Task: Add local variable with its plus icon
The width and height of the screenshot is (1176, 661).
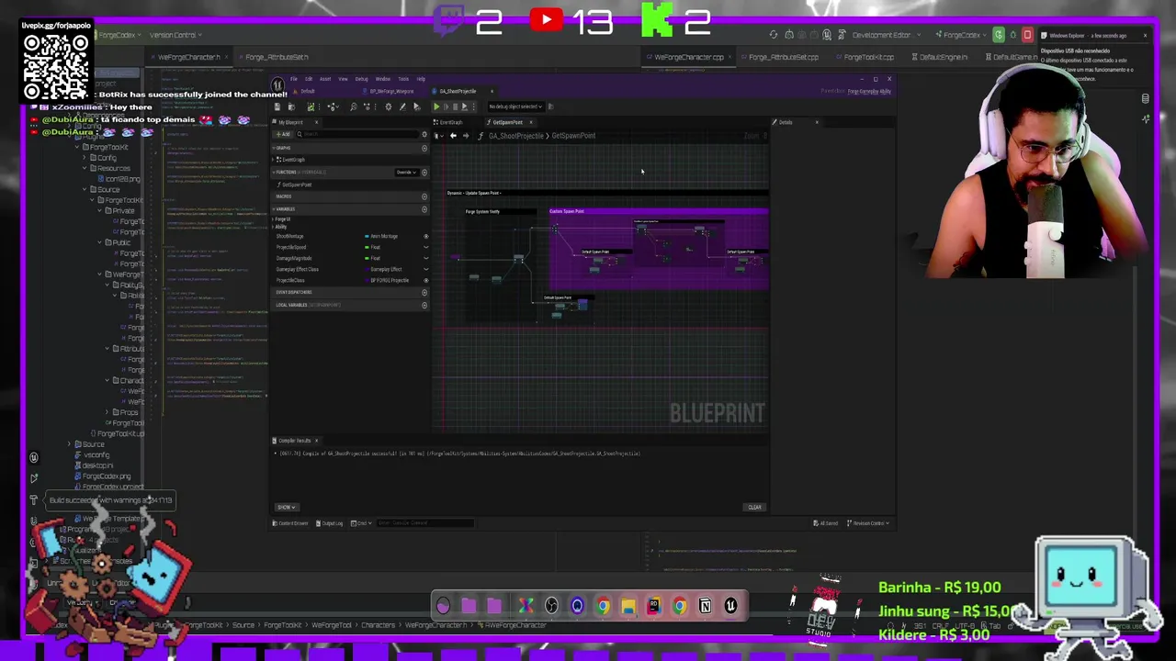Action: pyautogui.click(x=424, y=306)
